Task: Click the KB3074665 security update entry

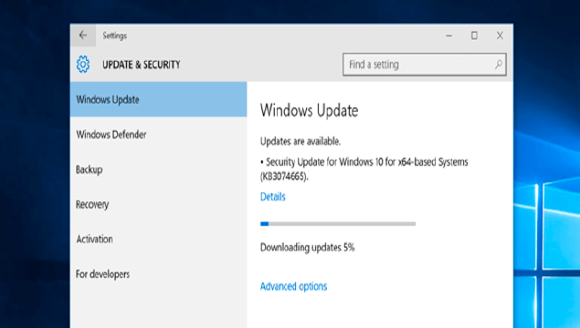Action: (x=364, y=169)
